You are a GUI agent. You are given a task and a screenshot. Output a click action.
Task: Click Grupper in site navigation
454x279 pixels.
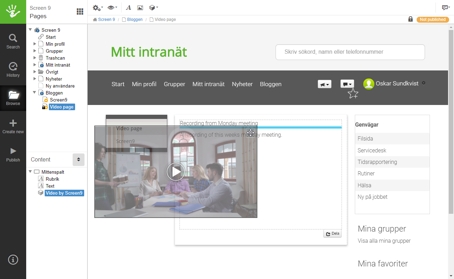pos(175,84)
